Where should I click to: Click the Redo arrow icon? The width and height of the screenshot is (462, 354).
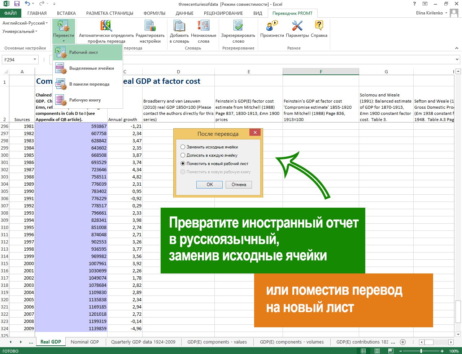coord(42,4)
